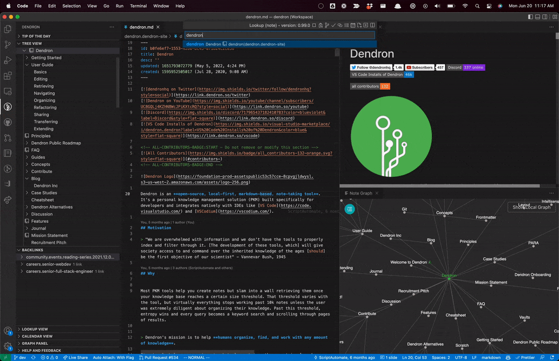This screenshot has width=559, height=361.
Task: Toggle horizontal split button in lookup
Action: click(x=372, y=25)
